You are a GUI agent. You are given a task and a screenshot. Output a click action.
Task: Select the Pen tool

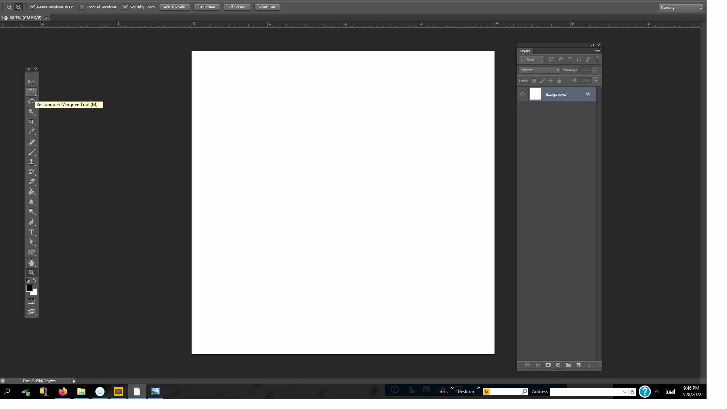pyautogui.click(x=31, y=222)
